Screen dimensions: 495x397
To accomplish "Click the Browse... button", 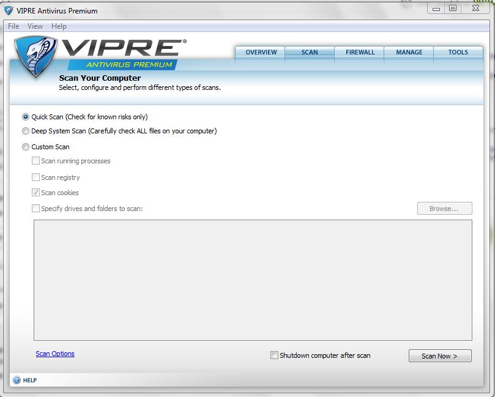I will tap(445, 208).
